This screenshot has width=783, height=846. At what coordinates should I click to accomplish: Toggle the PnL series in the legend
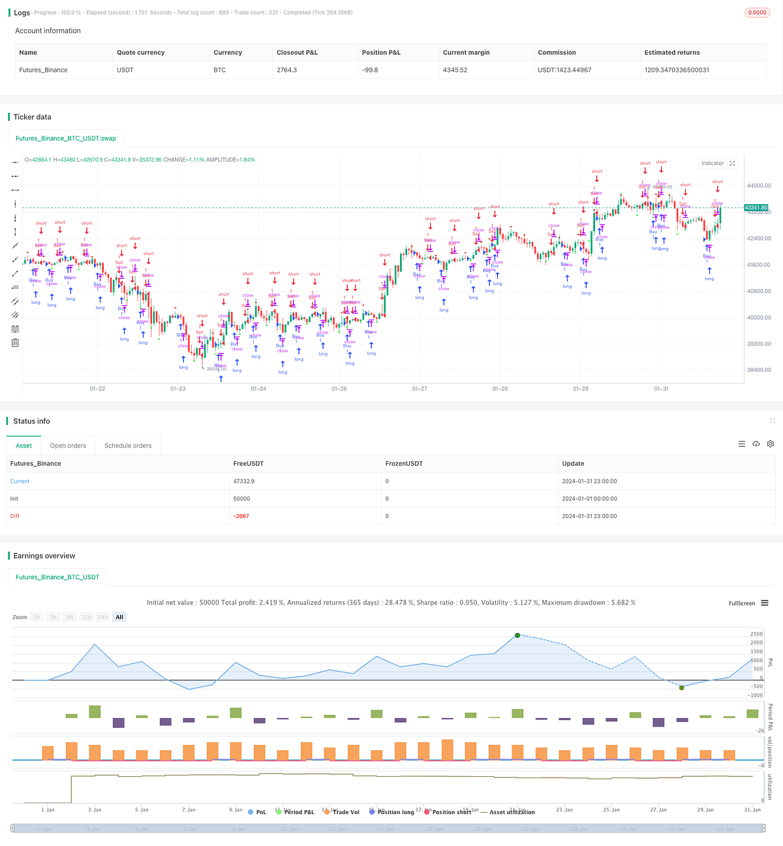[x=257, y=812]
